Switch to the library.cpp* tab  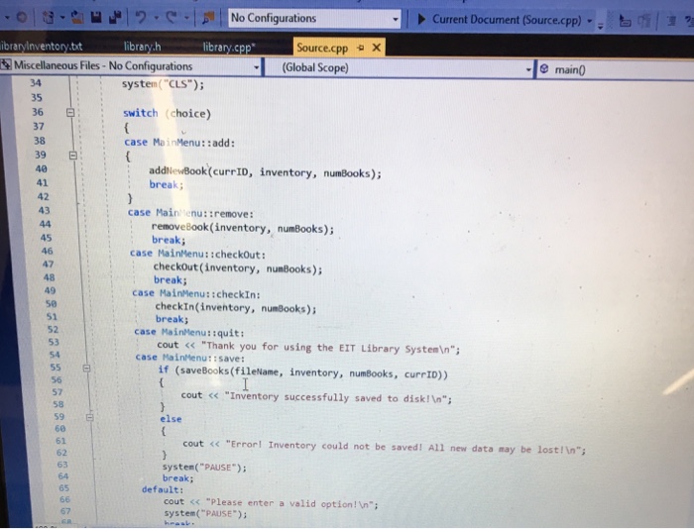click(x=229, y=47)
